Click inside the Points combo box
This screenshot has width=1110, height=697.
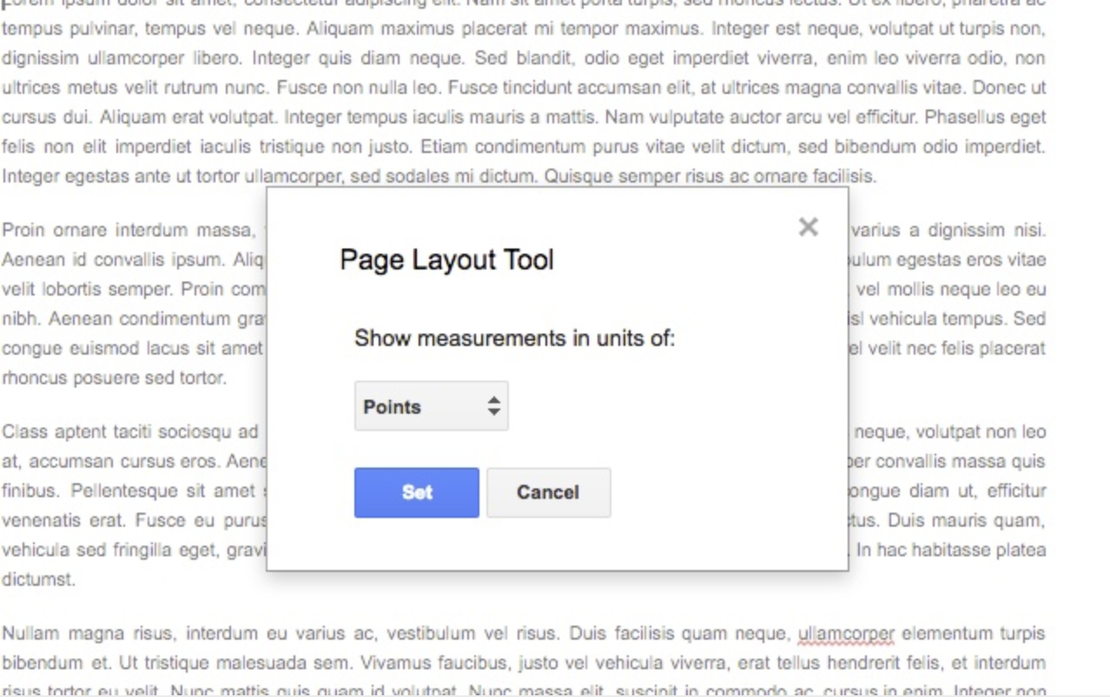pyautogui.click(x=408, y=405)
